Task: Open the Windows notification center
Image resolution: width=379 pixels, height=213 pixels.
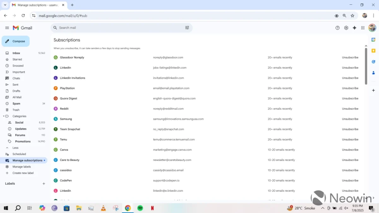Action: point(371,208)
